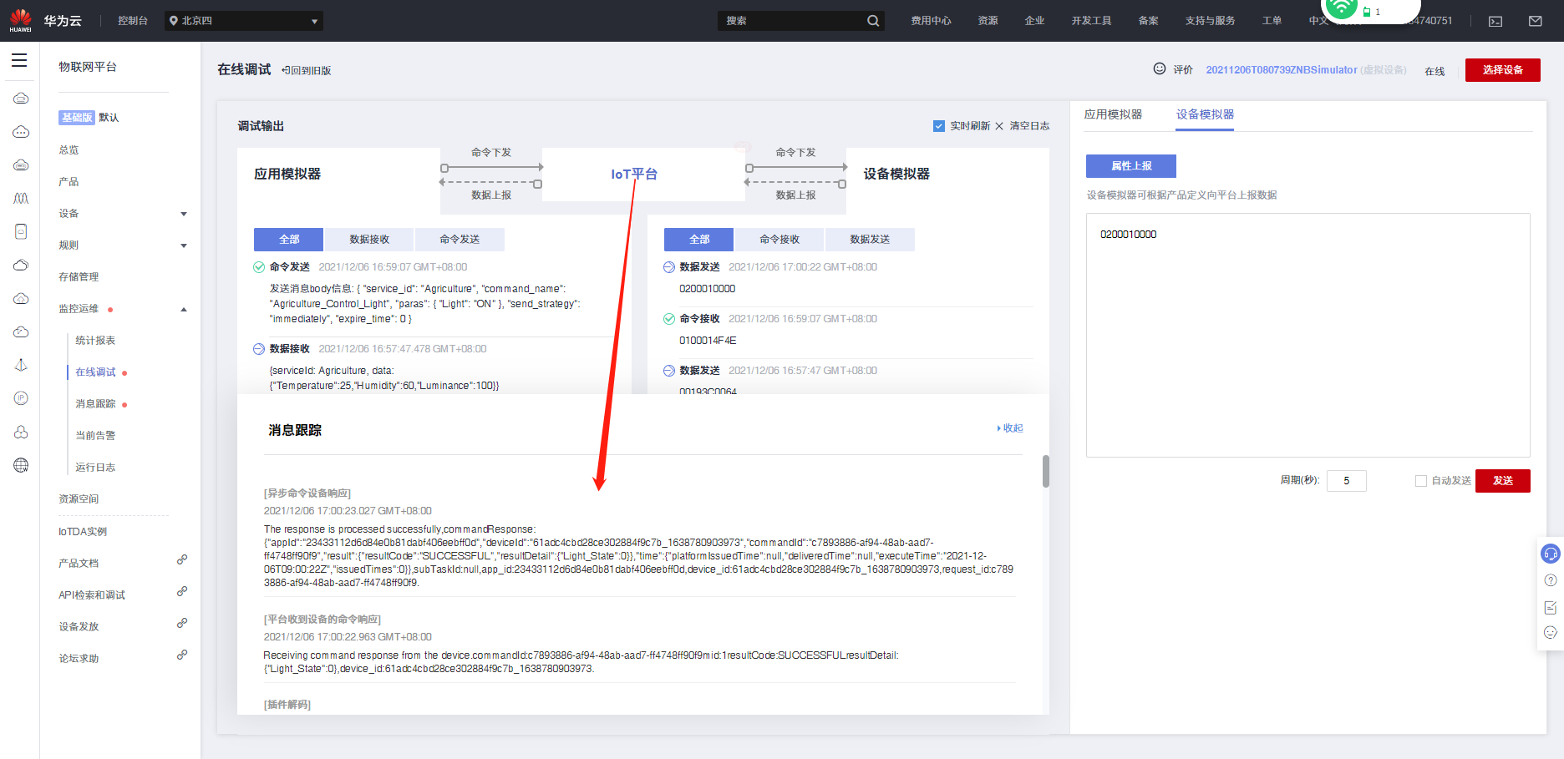Screen dimensions: 1564x759
Task: Click the green check icon beside 命令发送 16:59:07
Action: point(259,267)
